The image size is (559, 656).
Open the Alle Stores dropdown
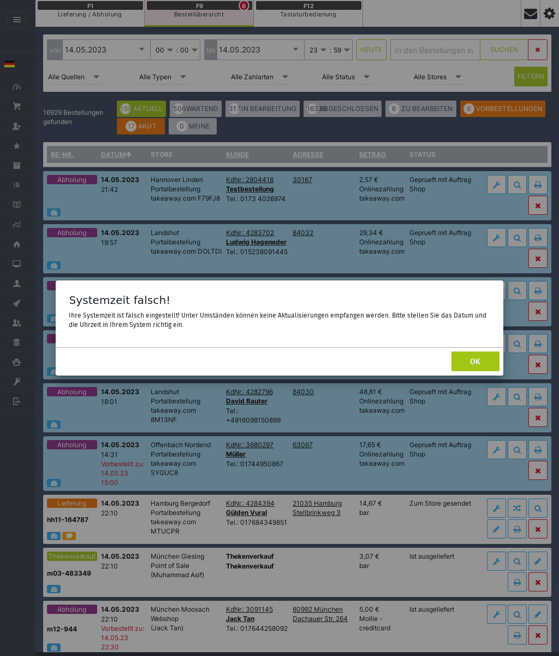click(x=438, y=77)
